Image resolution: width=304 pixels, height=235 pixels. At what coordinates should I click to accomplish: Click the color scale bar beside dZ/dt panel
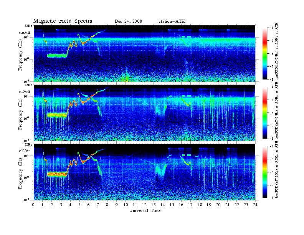click(x=264, y=172)
